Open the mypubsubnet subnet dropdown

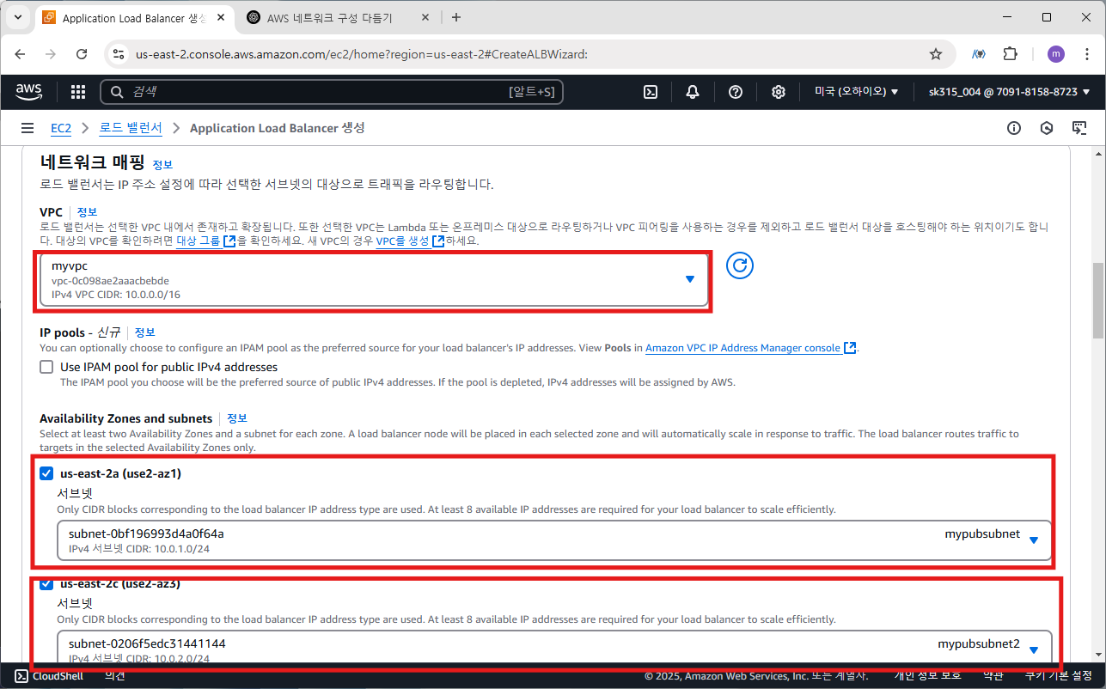tap(554, 540)
